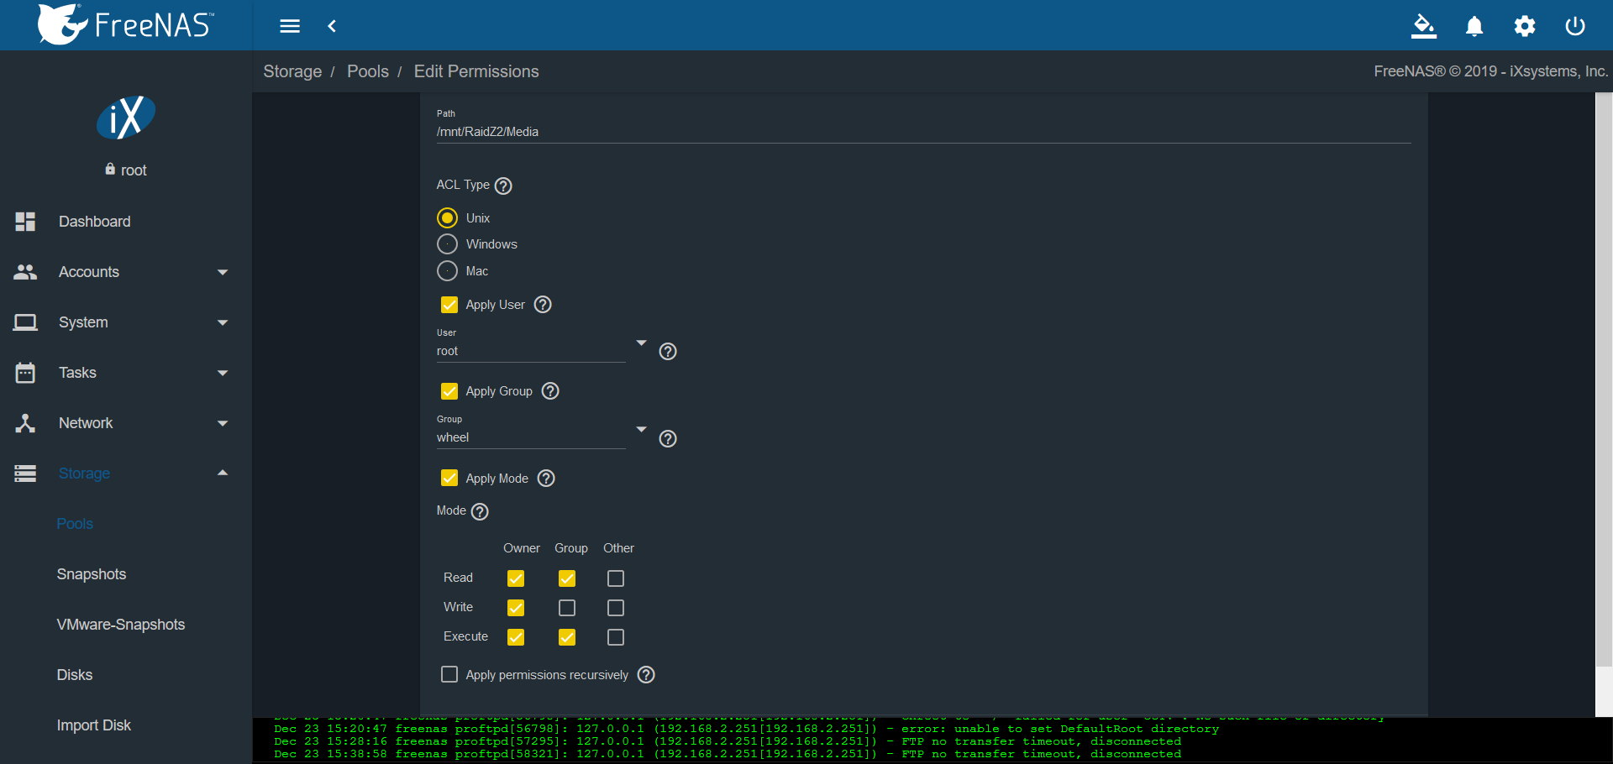Toggle the hamburger side menu
Viewport: 1613px width, 764px height.
point(290,26)
